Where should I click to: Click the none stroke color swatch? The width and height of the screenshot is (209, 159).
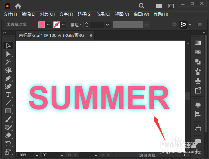[x=57, y=25]
